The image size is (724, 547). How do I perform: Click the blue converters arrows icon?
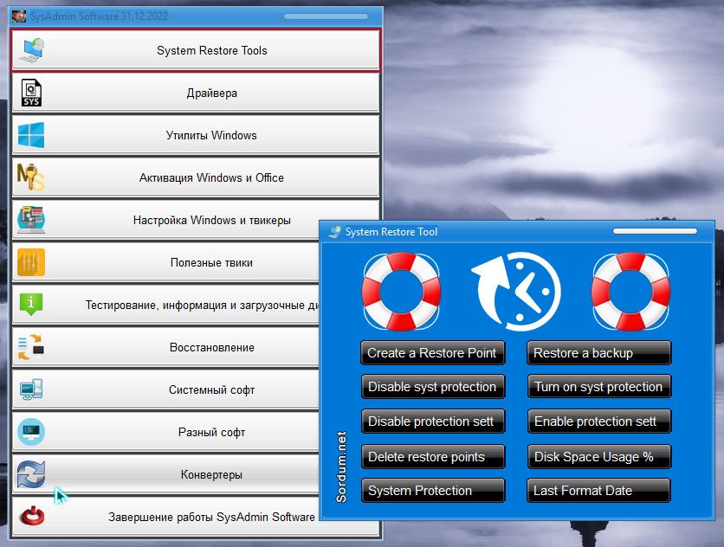tap(31, 474)
